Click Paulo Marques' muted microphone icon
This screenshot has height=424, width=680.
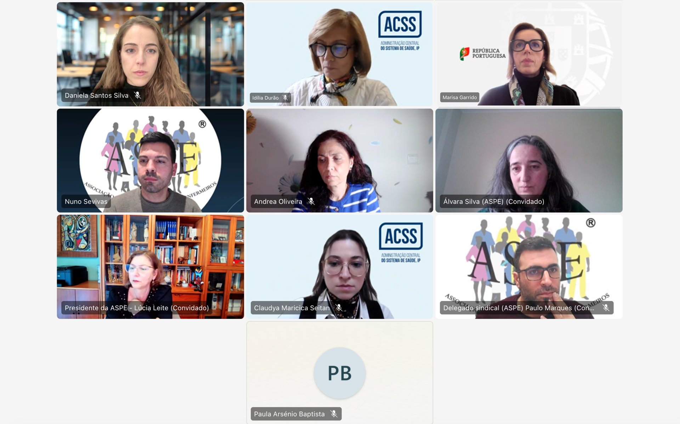pyautogui.click(x=606, y=308)
